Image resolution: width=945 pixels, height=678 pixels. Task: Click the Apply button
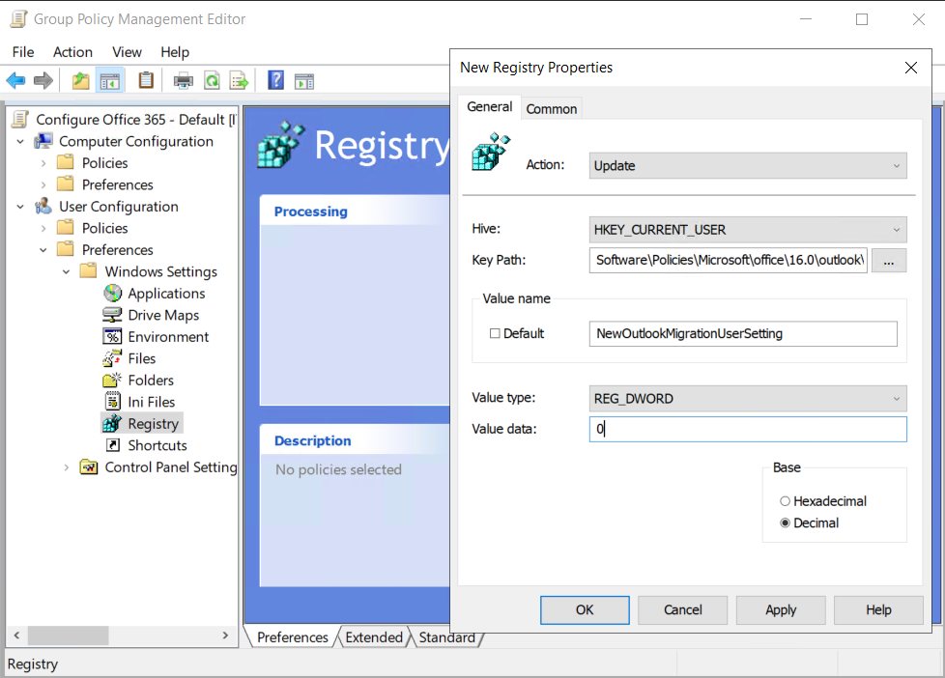click(x=781, y=609)
